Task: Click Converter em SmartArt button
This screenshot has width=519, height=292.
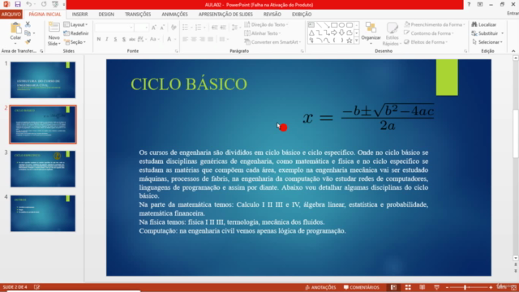Action: [x=272, y=42]
